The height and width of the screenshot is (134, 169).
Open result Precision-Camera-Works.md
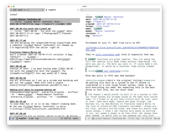pos(25,52)
